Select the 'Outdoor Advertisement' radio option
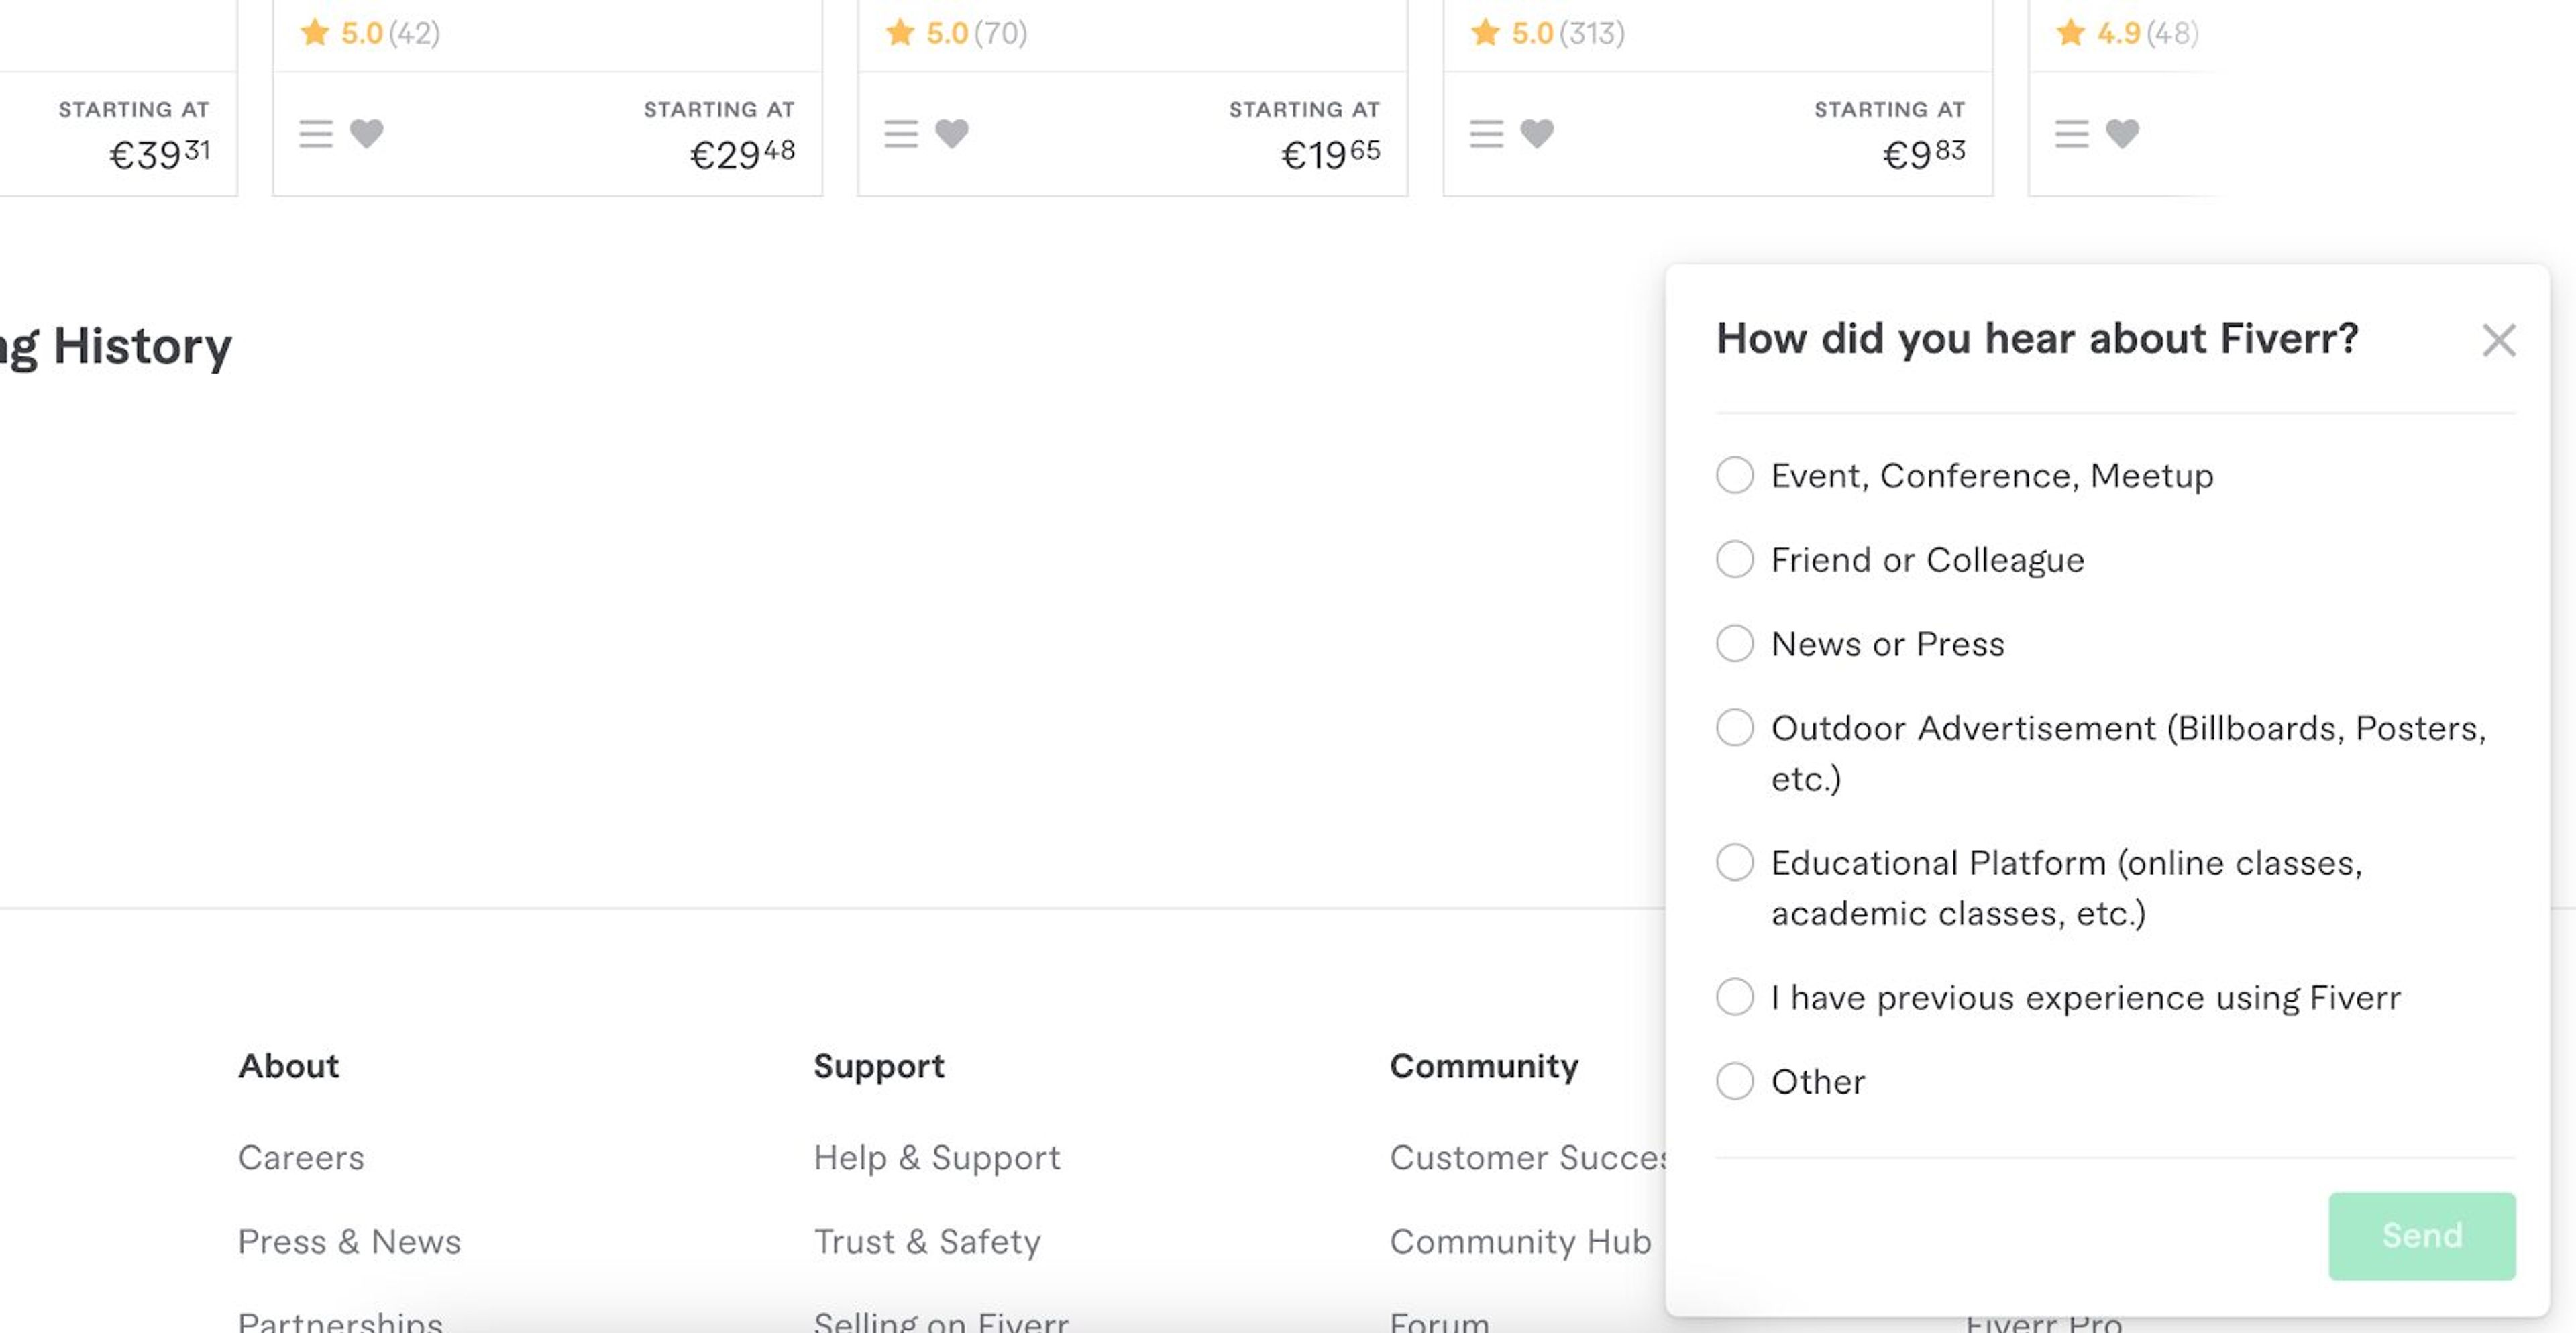 (1734, 727)
